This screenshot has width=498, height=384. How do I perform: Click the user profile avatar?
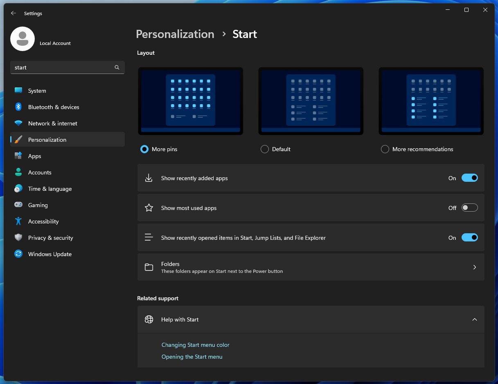click(x=23, y=39)
